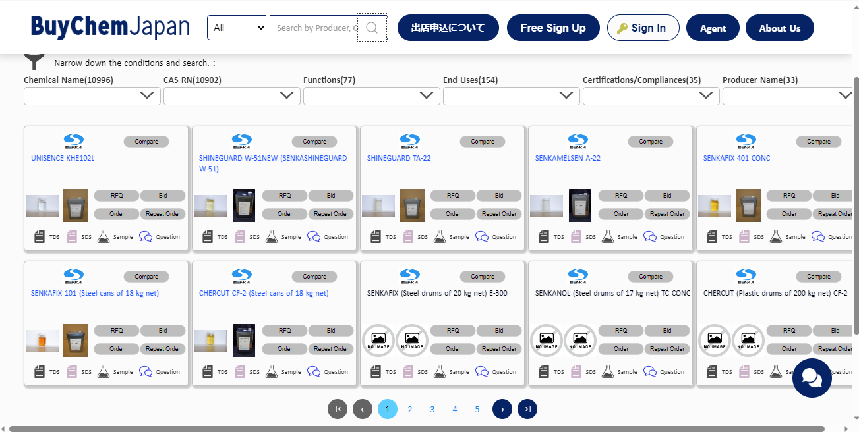Go to results page 3

tap(432, 409)
